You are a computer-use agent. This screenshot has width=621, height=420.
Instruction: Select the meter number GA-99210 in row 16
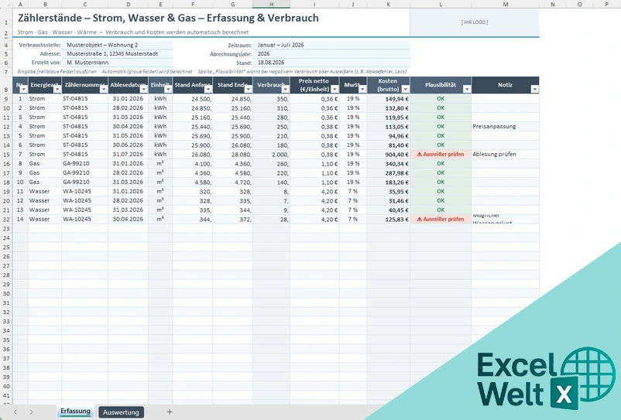(x=84, y=163)
